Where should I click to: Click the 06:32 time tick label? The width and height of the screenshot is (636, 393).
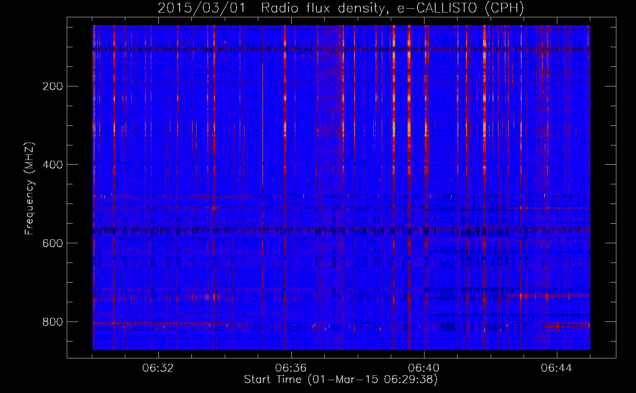(158, 368)
